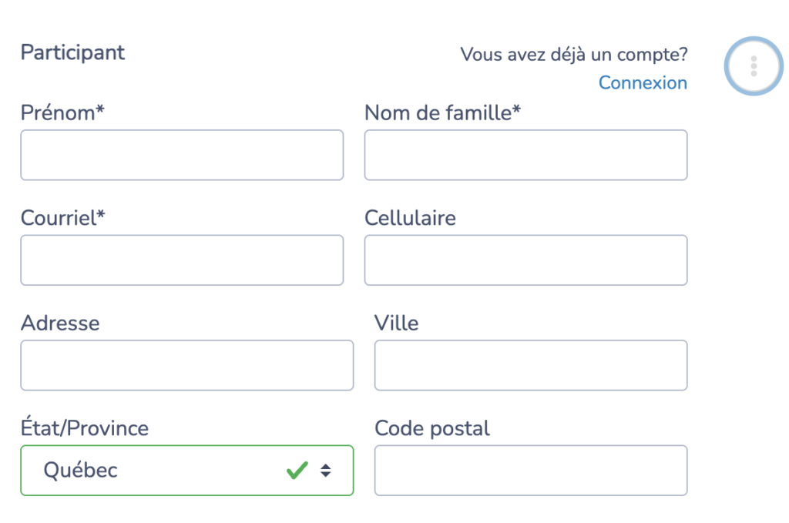Click the Prénom input field
The width and height of the screenshot is (789, 523).
tap(182, 155)
